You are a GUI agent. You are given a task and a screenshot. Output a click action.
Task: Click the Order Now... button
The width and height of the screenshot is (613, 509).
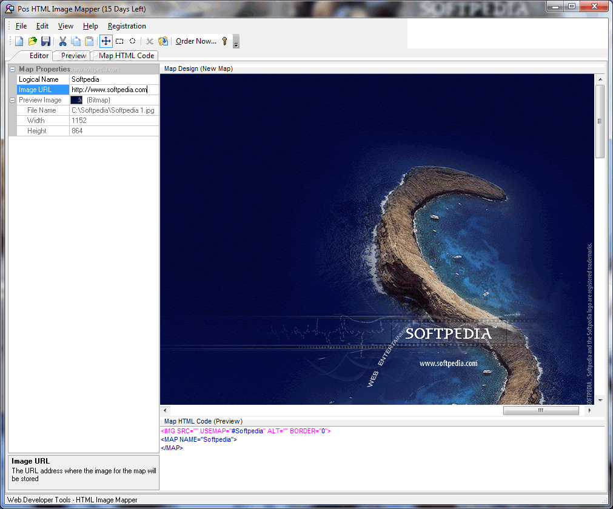tap(196, 41)
